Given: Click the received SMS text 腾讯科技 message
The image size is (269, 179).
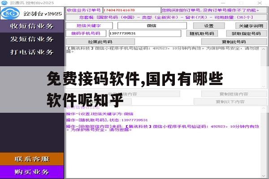Looking at the screenshot, I should tap(163, 50).
